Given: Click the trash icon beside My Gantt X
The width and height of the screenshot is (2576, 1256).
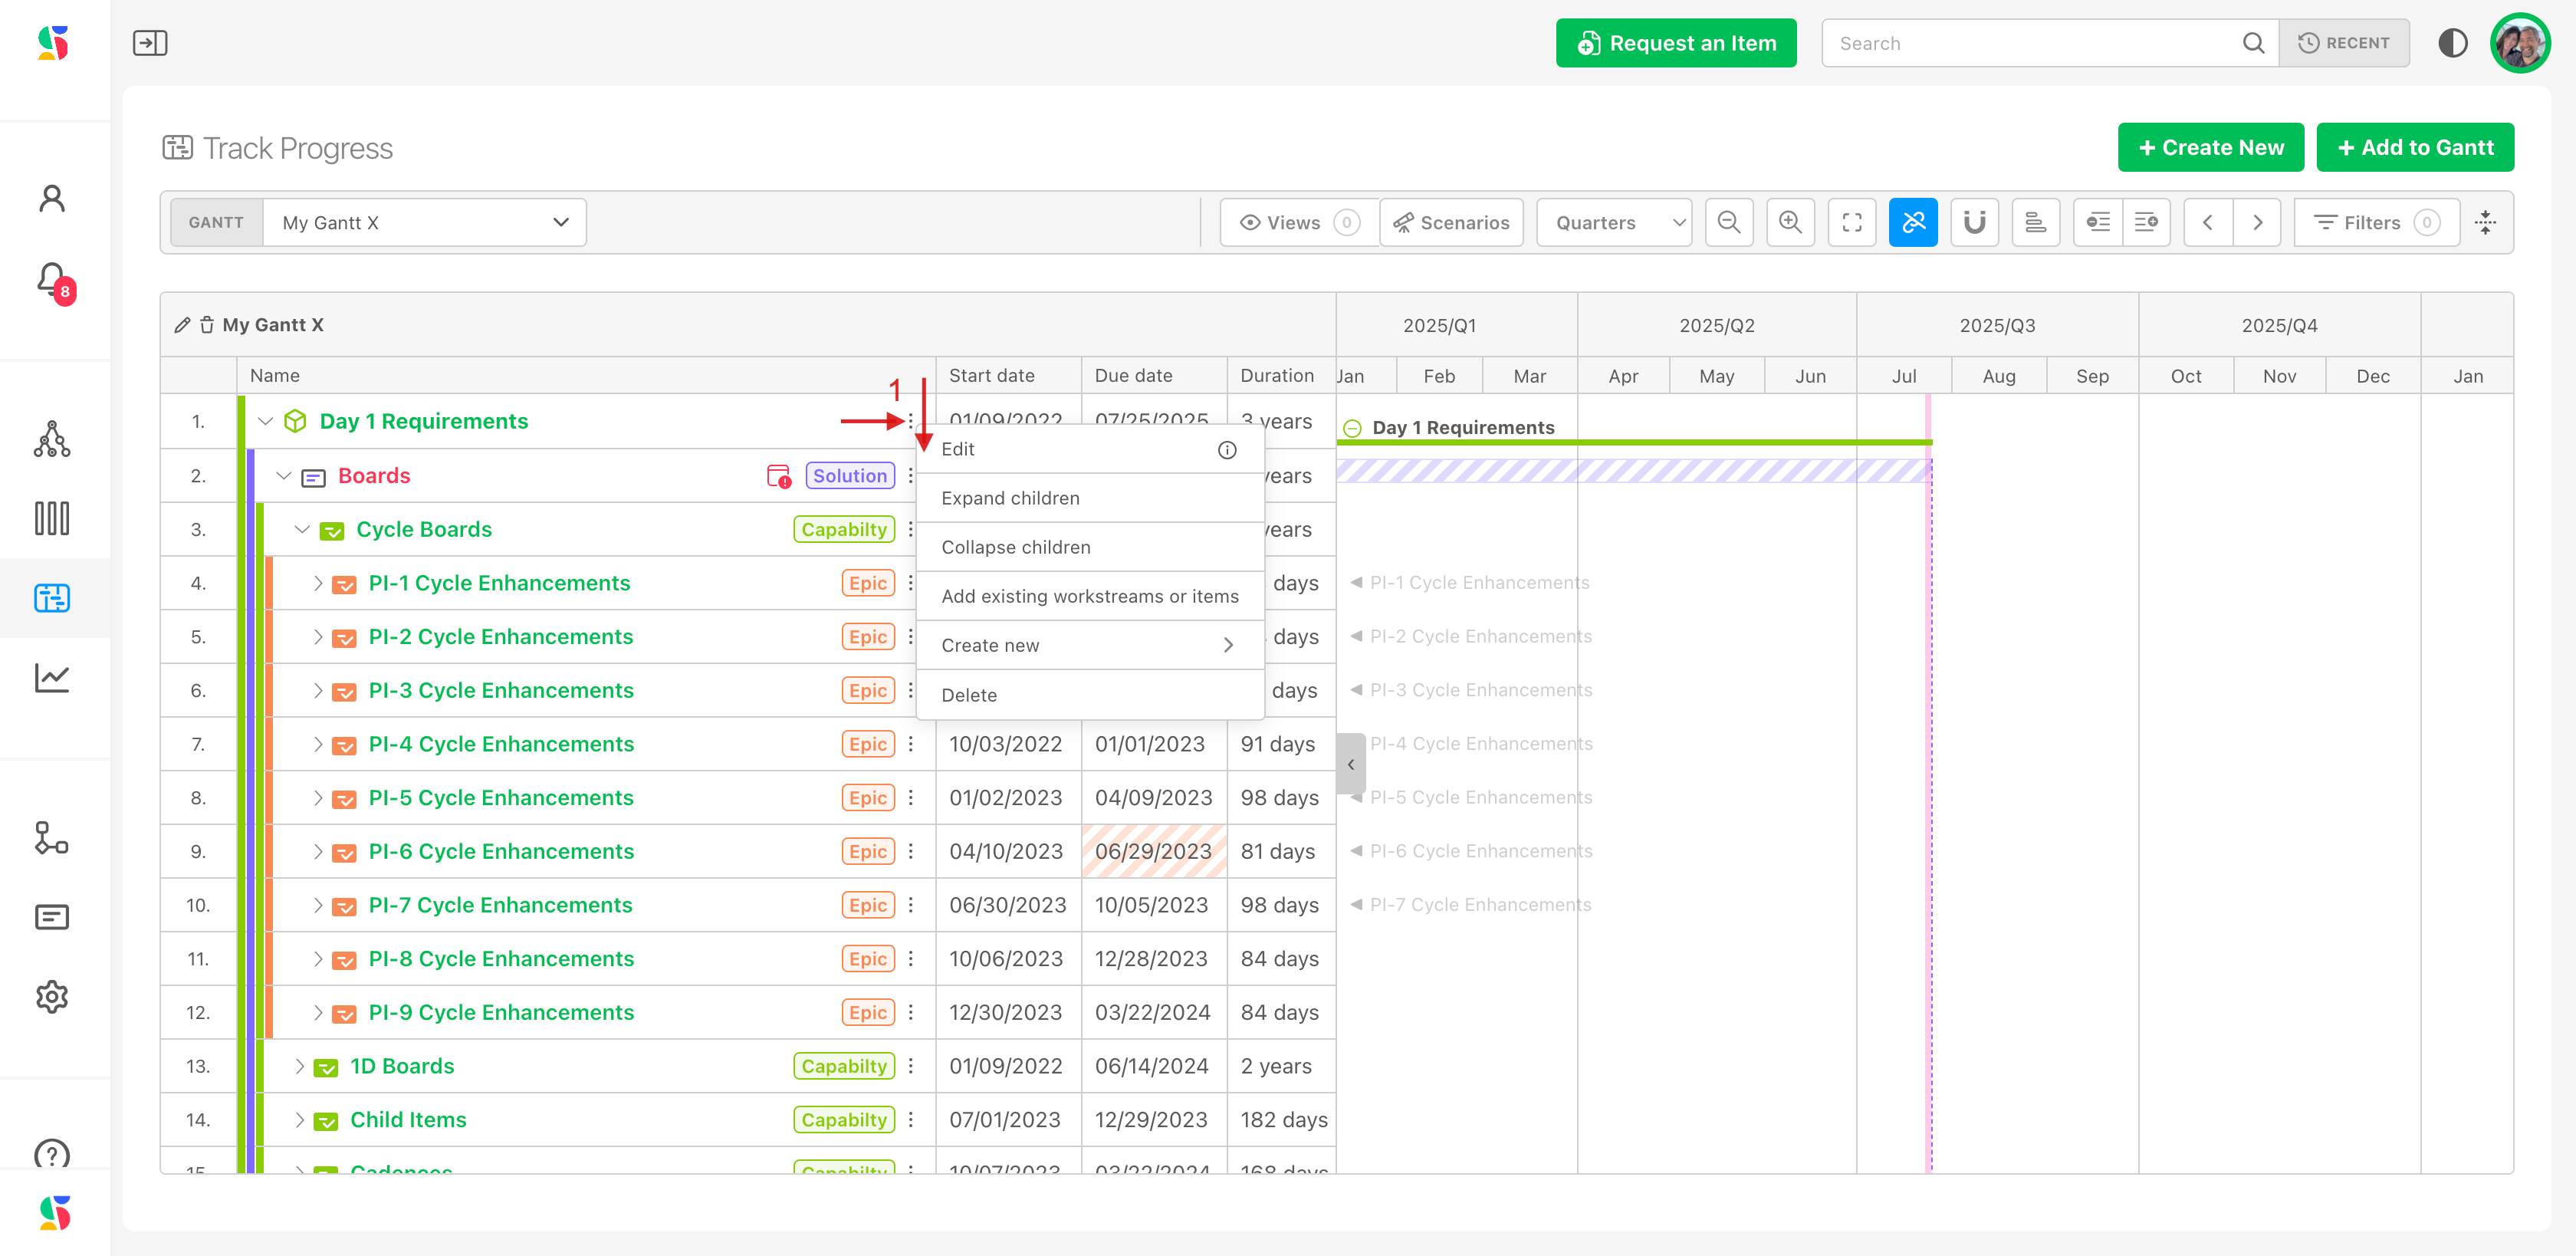Looking at the screenshot, I should pos(207,325).
